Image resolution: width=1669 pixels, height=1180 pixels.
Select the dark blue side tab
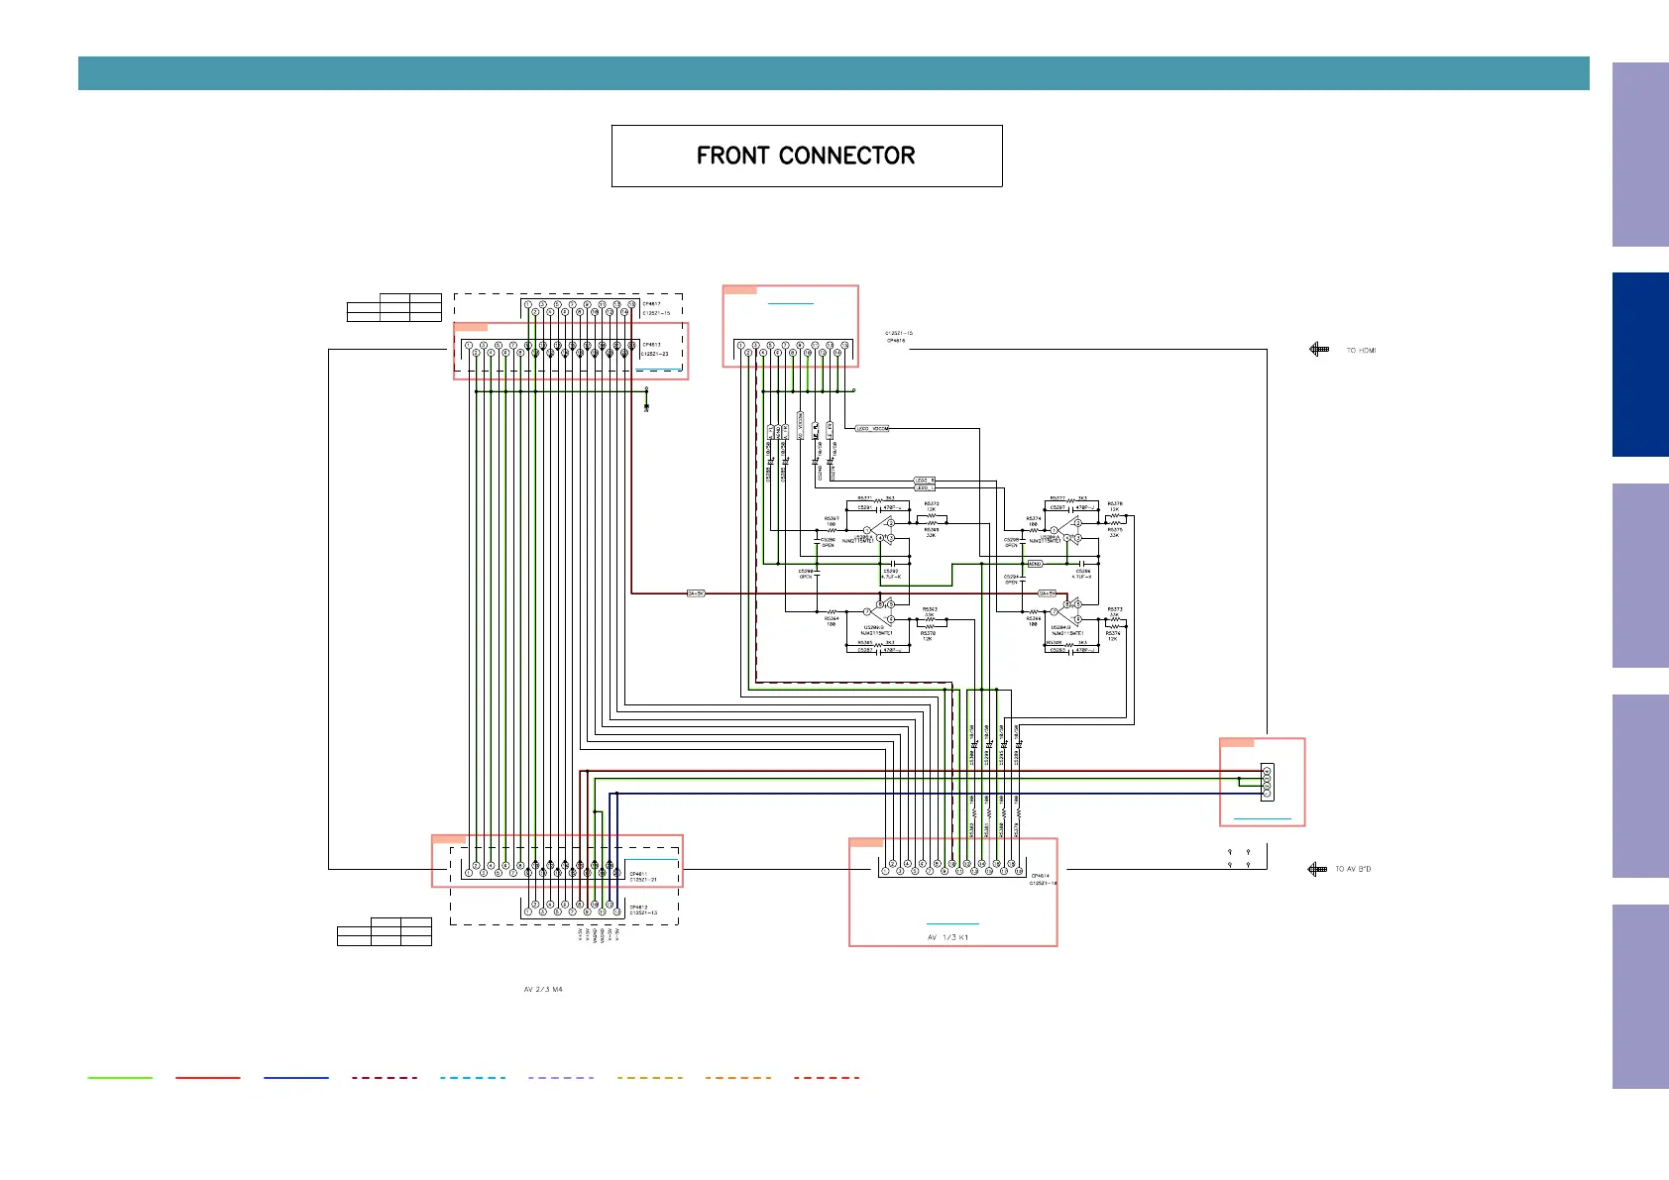pos(1640,365)
